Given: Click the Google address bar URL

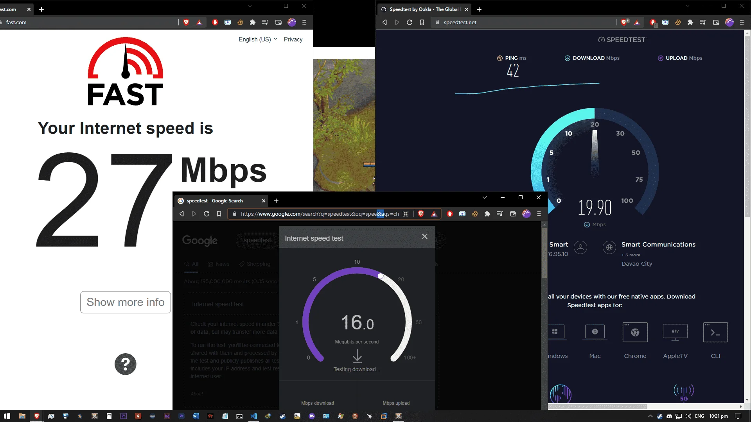Looking at the screenshot, I should pyautogui.click(x=320, y=214).
